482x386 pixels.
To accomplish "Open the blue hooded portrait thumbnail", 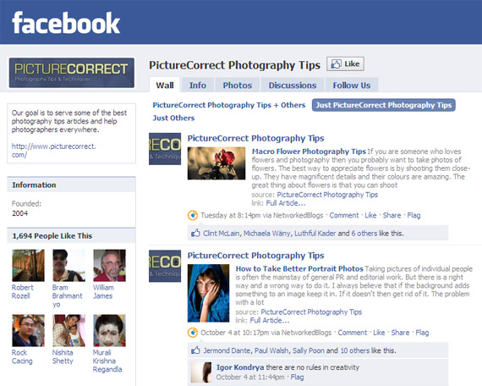I will [208, 293].
